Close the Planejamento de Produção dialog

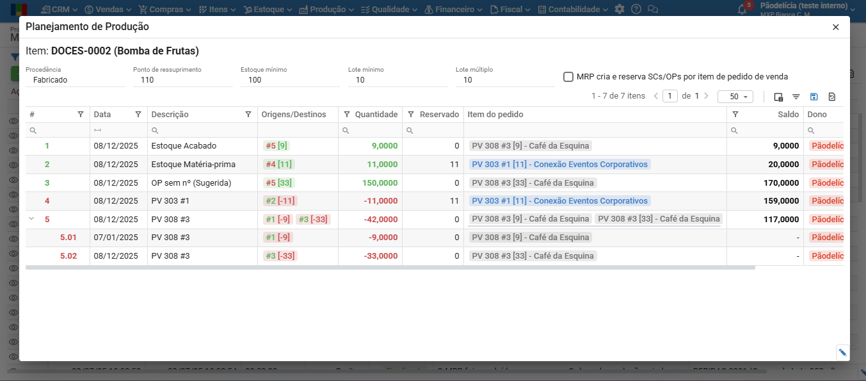[835, 27]
